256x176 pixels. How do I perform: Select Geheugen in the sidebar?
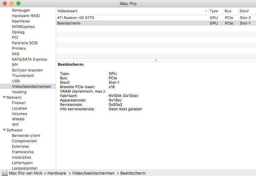[x=21, y=10]
